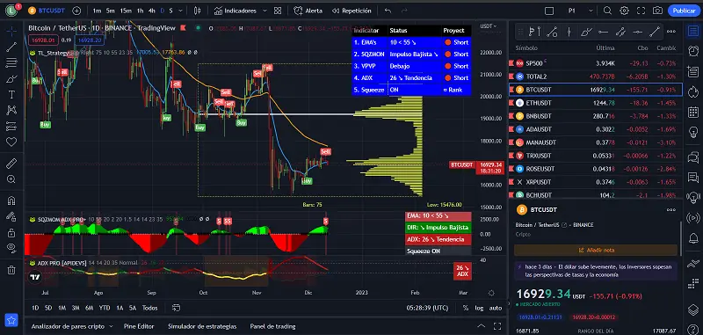Viewport: 703px width, 335px height.
Task: Open the heart icons tool
Action: click(11, 142)
